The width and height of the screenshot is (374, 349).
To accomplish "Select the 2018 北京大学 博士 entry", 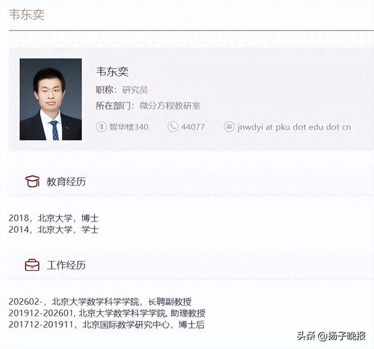I will click(x=53, y=218).
